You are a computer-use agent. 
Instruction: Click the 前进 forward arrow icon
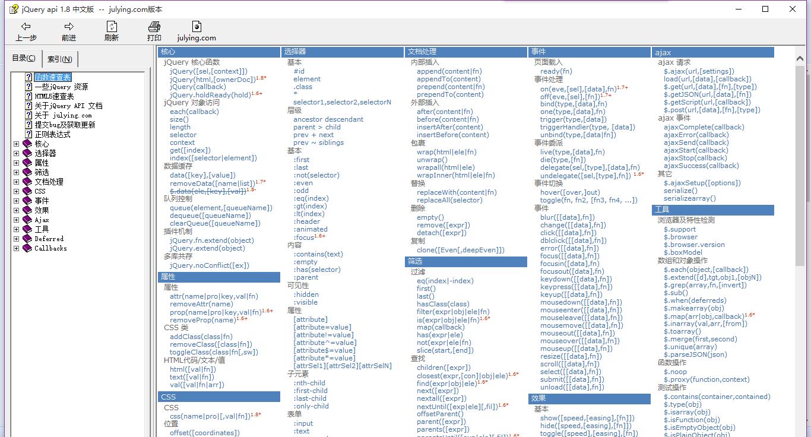(69, 27)
